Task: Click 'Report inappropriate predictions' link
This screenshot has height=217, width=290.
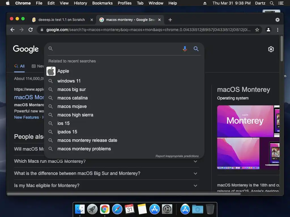Action: click(x=177, y=156)
